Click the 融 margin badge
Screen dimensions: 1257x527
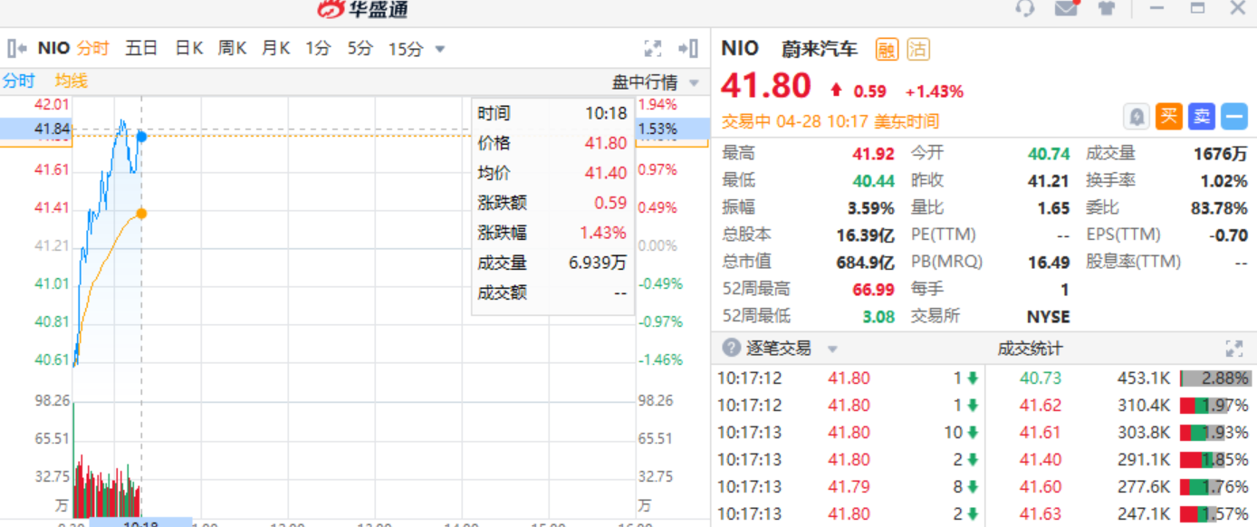(887, 49)
